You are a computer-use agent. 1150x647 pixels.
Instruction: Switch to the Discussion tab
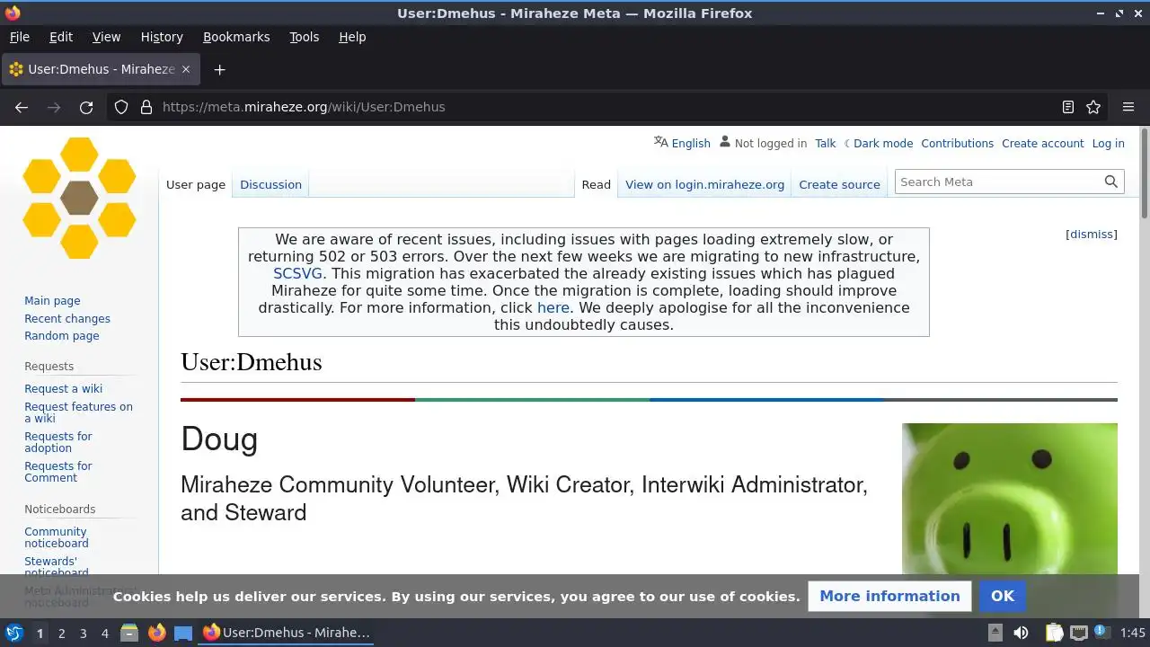(x=270, y=184)
